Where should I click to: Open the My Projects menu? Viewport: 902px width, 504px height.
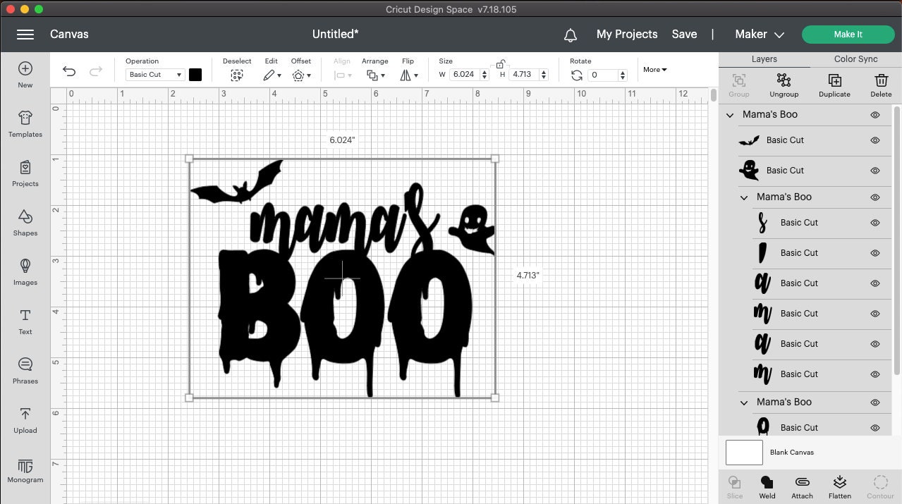tap(626, 34)
